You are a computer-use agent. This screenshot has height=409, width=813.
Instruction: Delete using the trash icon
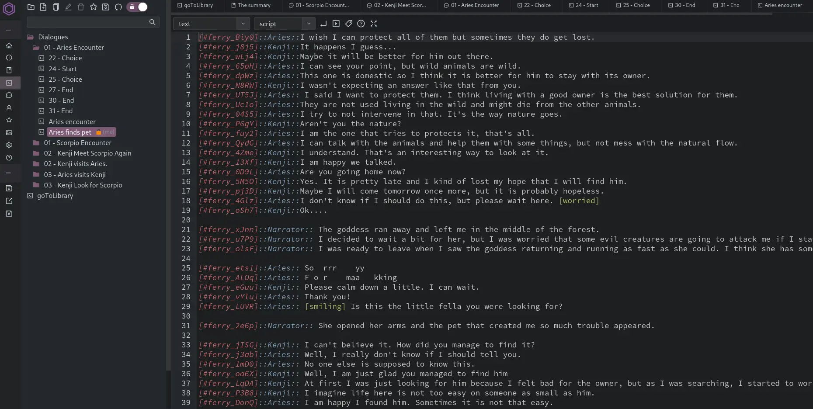click(x=81, y=7)
